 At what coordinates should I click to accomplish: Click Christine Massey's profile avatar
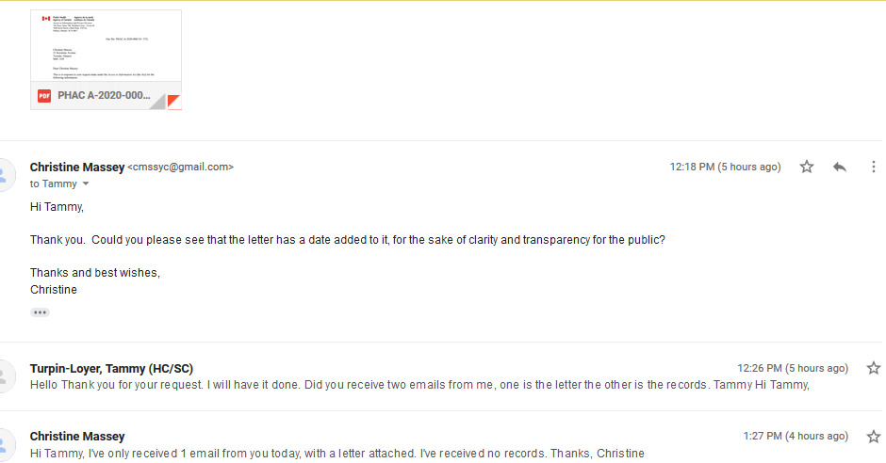coord(5,175)
